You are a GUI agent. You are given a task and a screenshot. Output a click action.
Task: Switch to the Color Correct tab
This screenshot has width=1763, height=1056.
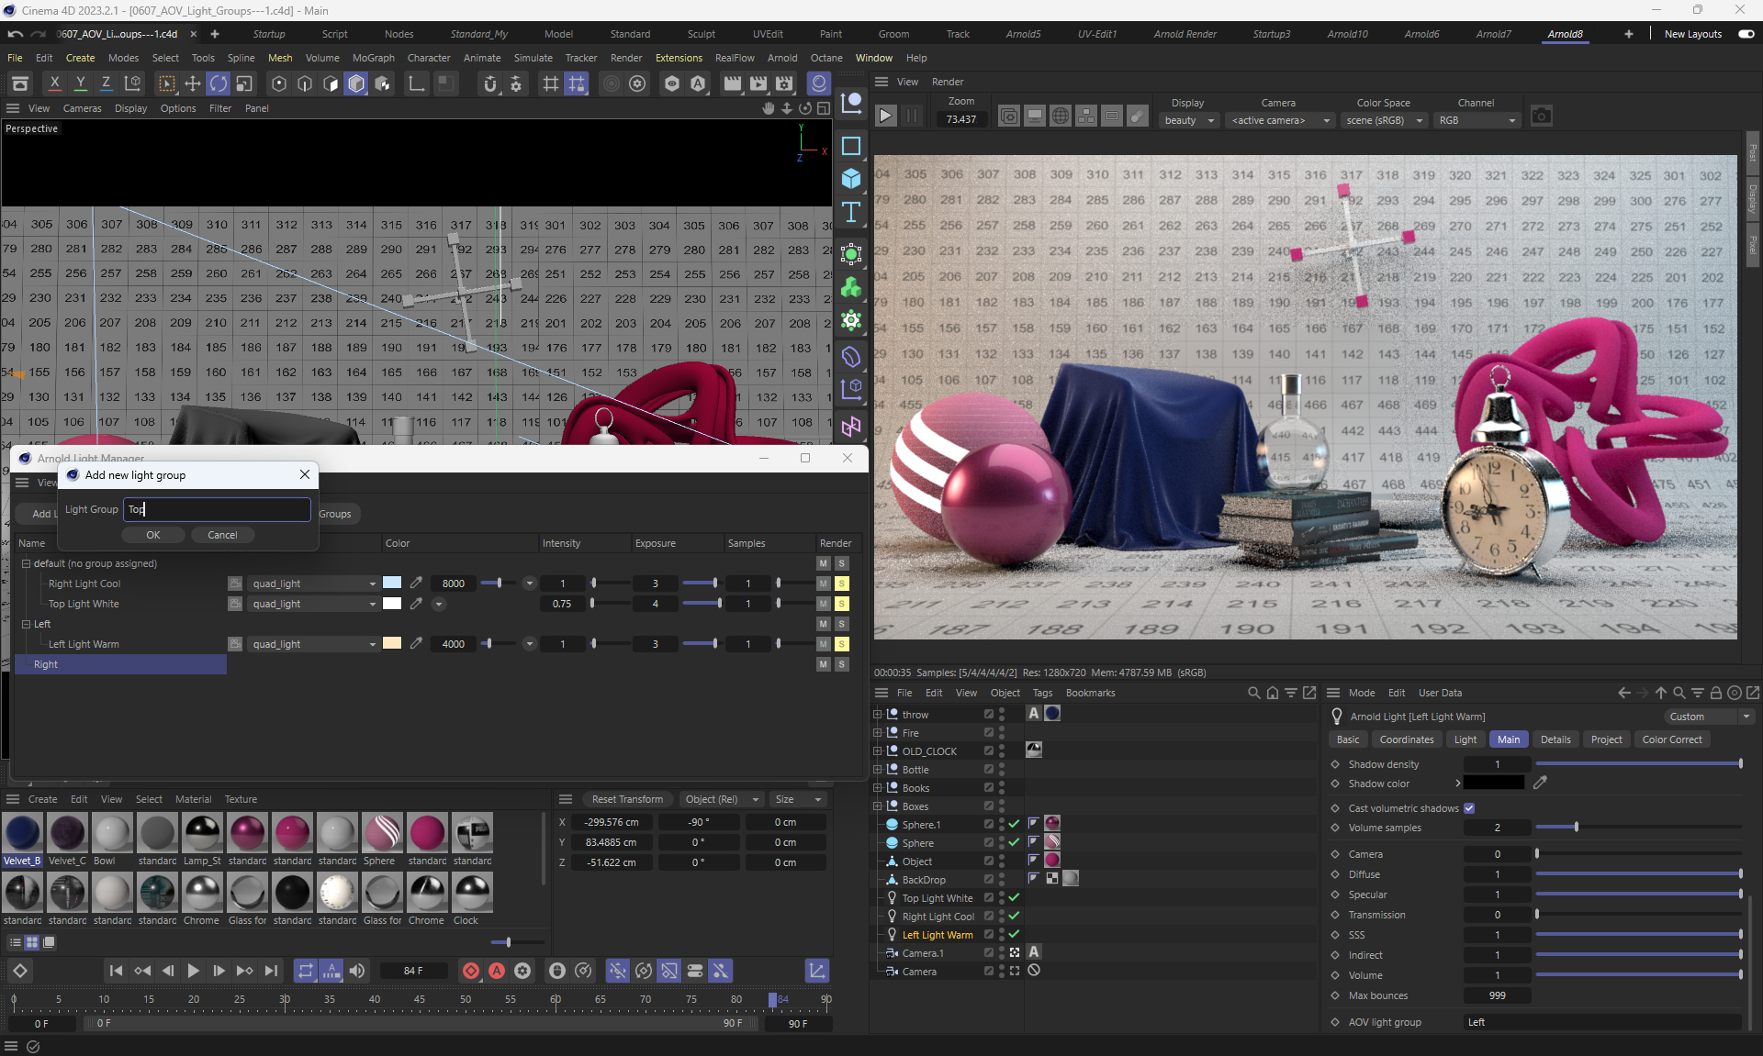[1671, 739]
